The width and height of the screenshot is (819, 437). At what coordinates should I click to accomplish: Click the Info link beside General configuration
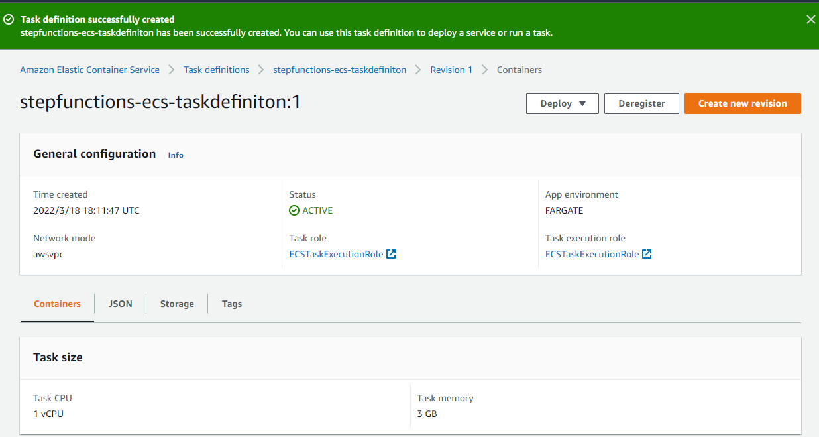point(175,155)
